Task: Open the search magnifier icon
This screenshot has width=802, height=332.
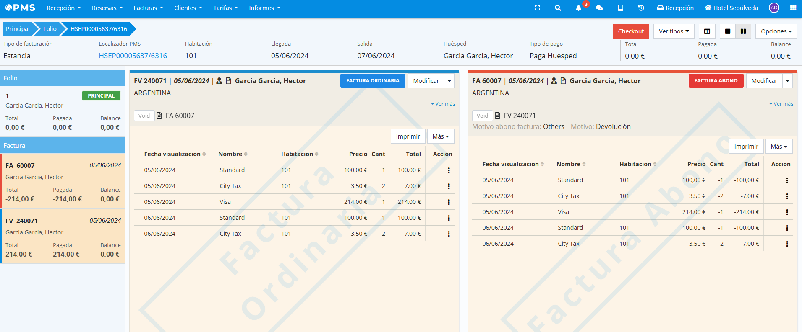Action: point(558,8)
